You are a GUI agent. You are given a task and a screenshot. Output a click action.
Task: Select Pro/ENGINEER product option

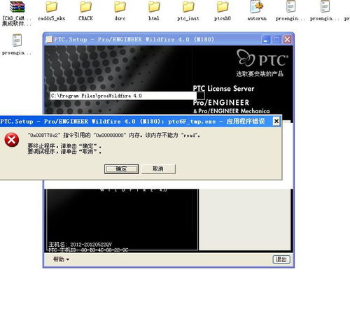(221, 103)
